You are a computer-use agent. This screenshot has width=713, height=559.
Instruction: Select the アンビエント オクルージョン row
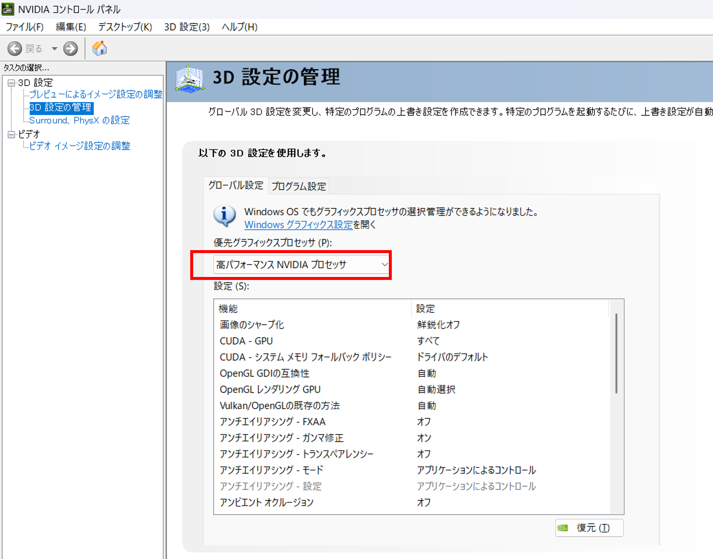[x=412, y=502]
